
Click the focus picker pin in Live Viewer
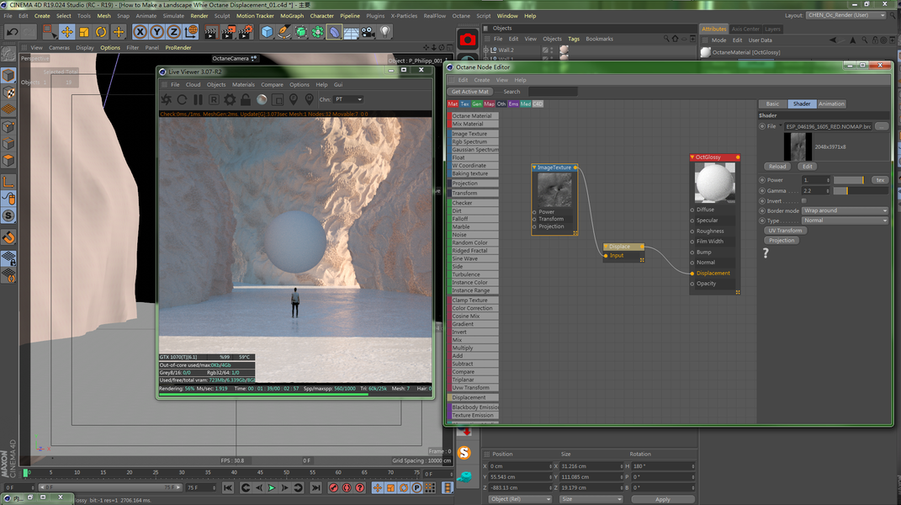[x=294, y=99]
